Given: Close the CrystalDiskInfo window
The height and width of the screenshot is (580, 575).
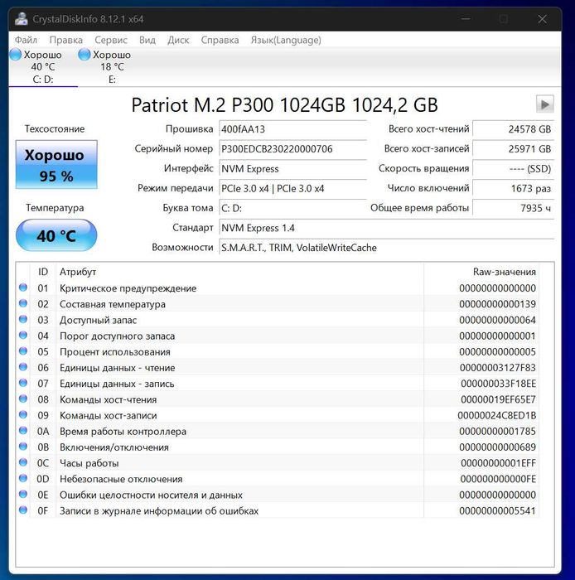Looking at the screenshot, I should pos(542,19).
